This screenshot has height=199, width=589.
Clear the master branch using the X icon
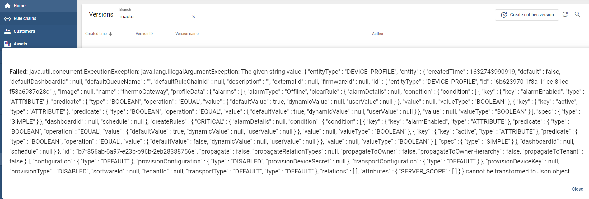pyautogui.click(x=194, y=17)
